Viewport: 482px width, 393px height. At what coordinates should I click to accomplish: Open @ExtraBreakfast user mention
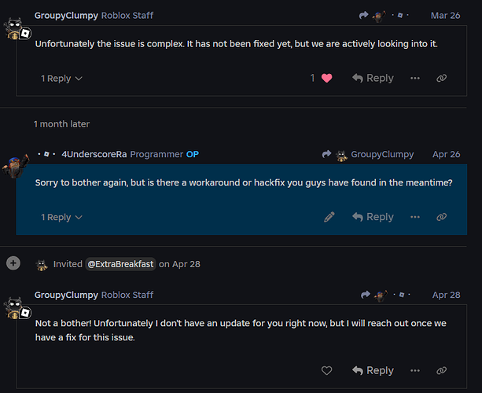(x=120, y=264)
